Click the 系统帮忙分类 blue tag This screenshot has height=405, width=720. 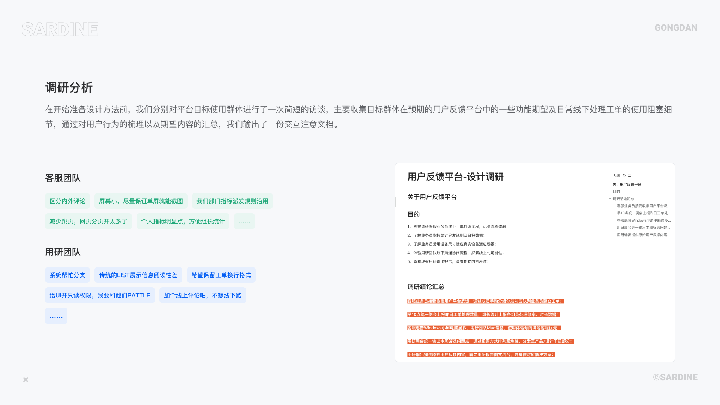(67, 275)
